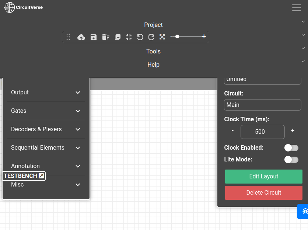Click the zoom slider handle
The width and height of the screenshot is (308, 230).
coord(177,36)
